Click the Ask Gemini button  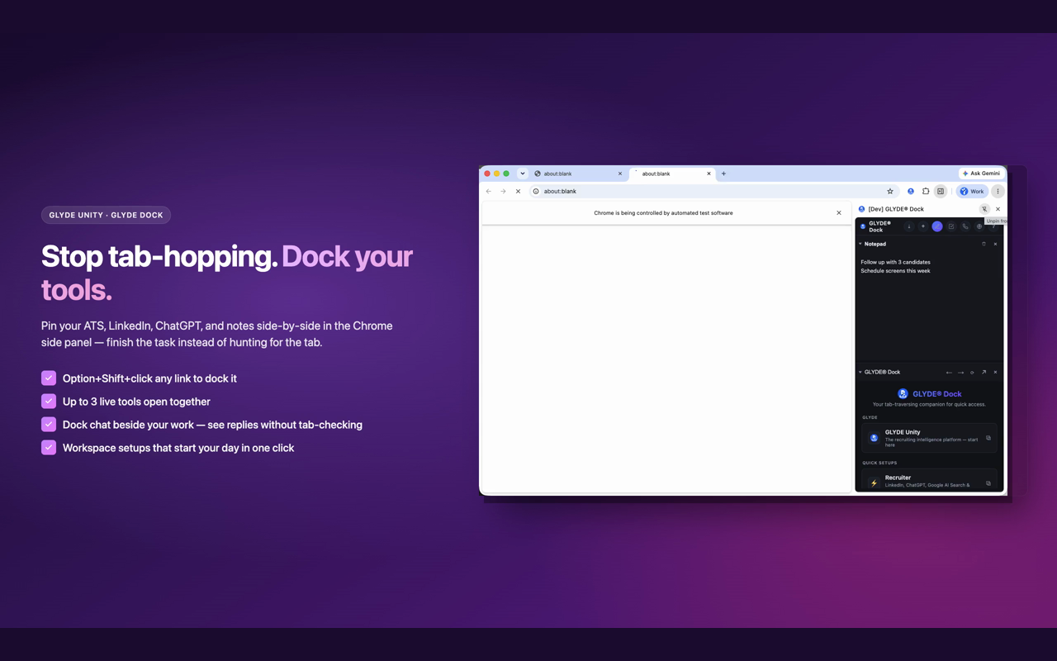(x=981, y=174)
